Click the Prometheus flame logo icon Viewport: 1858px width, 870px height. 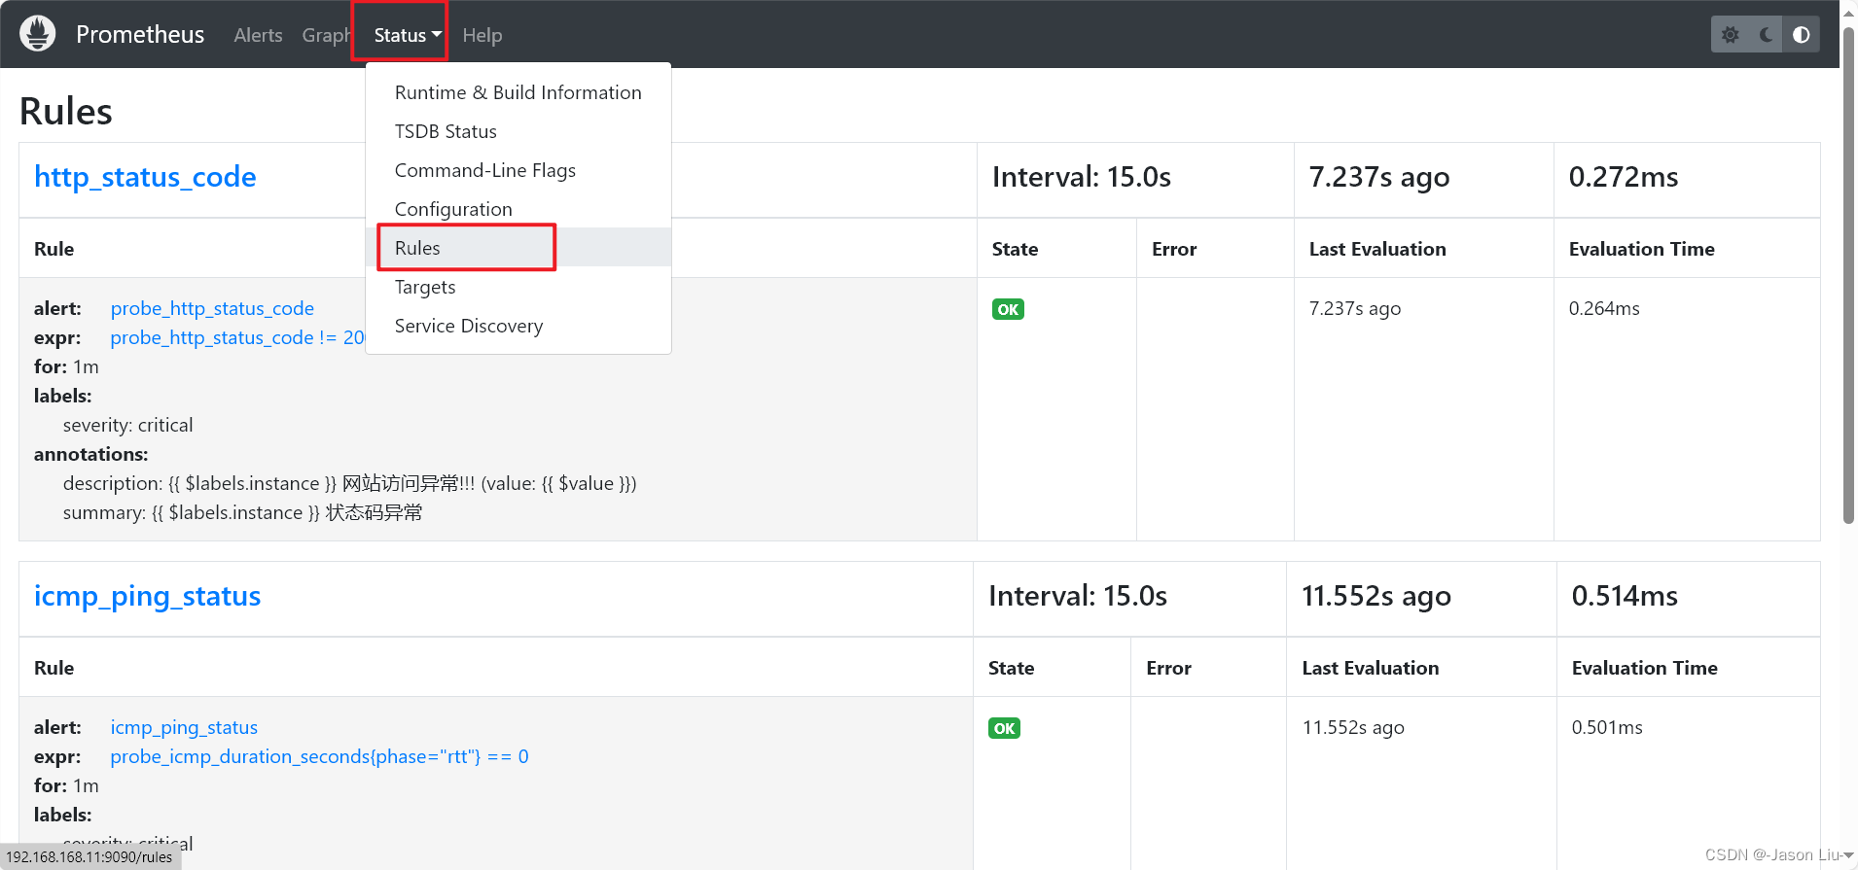click(x=38, y=34)
